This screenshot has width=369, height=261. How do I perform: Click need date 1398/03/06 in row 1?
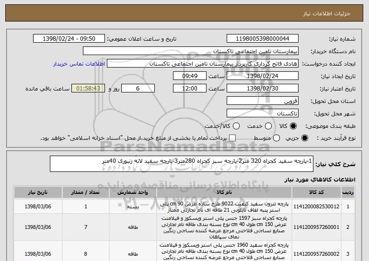coord(38,206)
